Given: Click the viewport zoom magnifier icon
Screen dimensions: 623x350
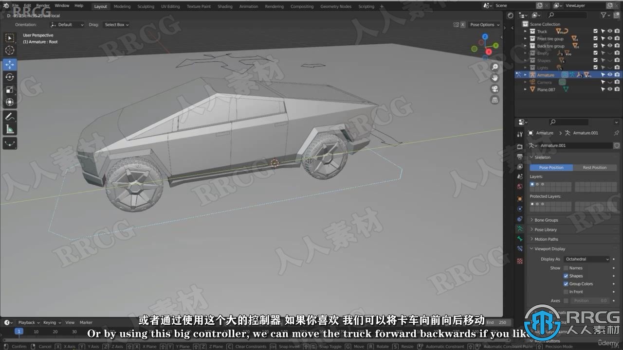Looking at the screenshot, I should pos(495,67).
